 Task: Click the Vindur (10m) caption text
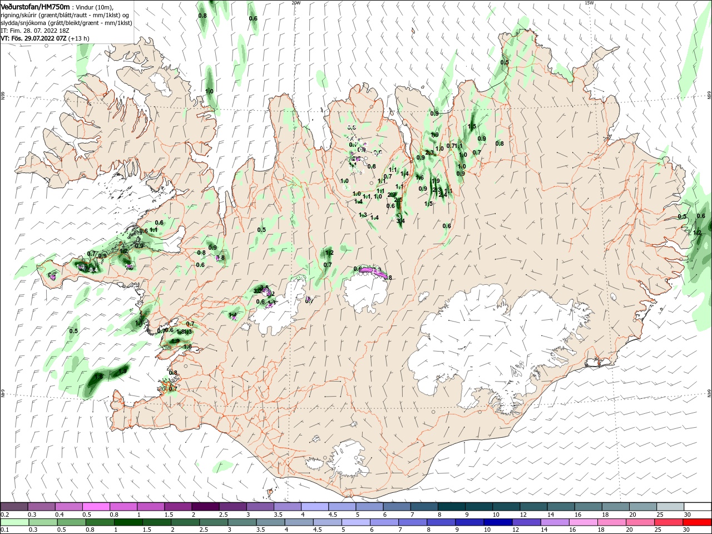[x=93, y=7]
